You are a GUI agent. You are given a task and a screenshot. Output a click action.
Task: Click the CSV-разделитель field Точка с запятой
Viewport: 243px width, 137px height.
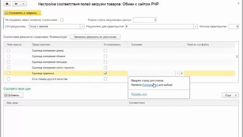click(54, 27)
